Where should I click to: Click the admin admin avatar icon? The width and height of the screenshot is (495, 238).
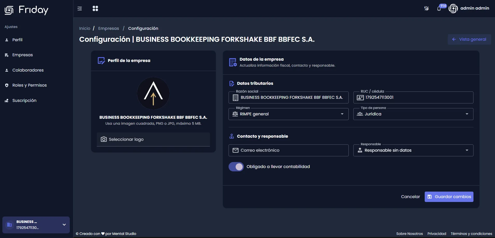[x=453, y=9]
